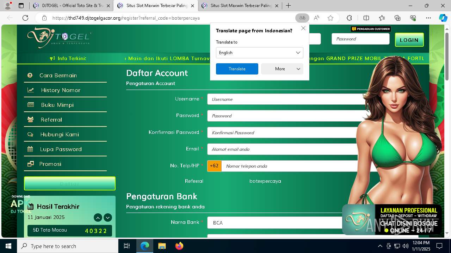Open a new tab with plus icon
451x253 pixels.
point(288,6)
